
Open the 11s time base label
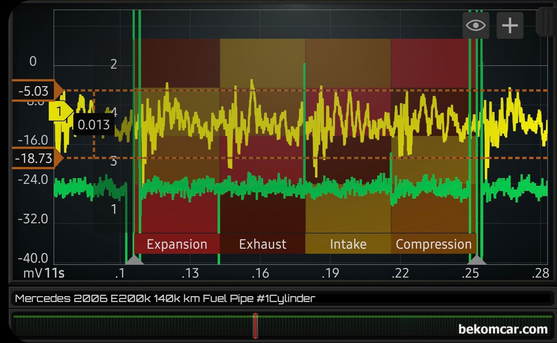click(x=55, y=273)
